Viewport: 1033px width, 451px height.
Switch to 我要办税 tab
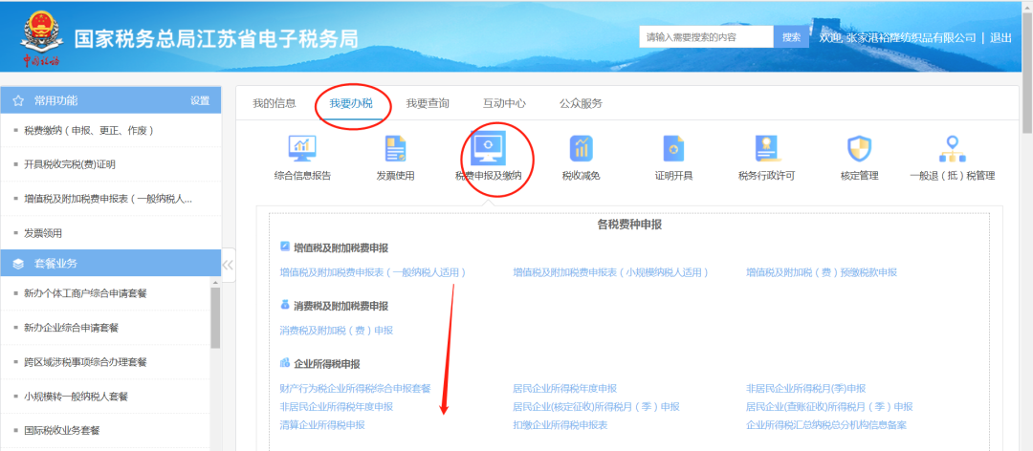point(351,103)
